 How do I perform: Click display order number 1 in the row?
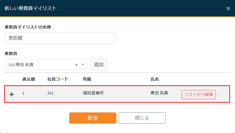pos(24,93)
